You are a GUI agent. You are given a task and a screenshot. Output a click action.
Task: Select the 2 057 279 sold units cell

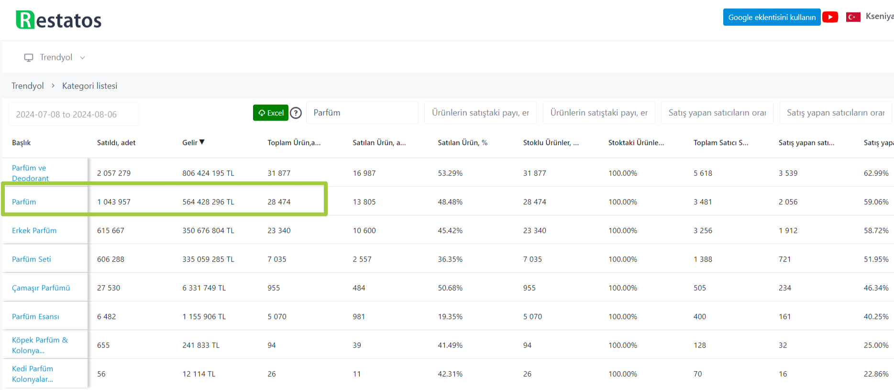click(114, 173)
